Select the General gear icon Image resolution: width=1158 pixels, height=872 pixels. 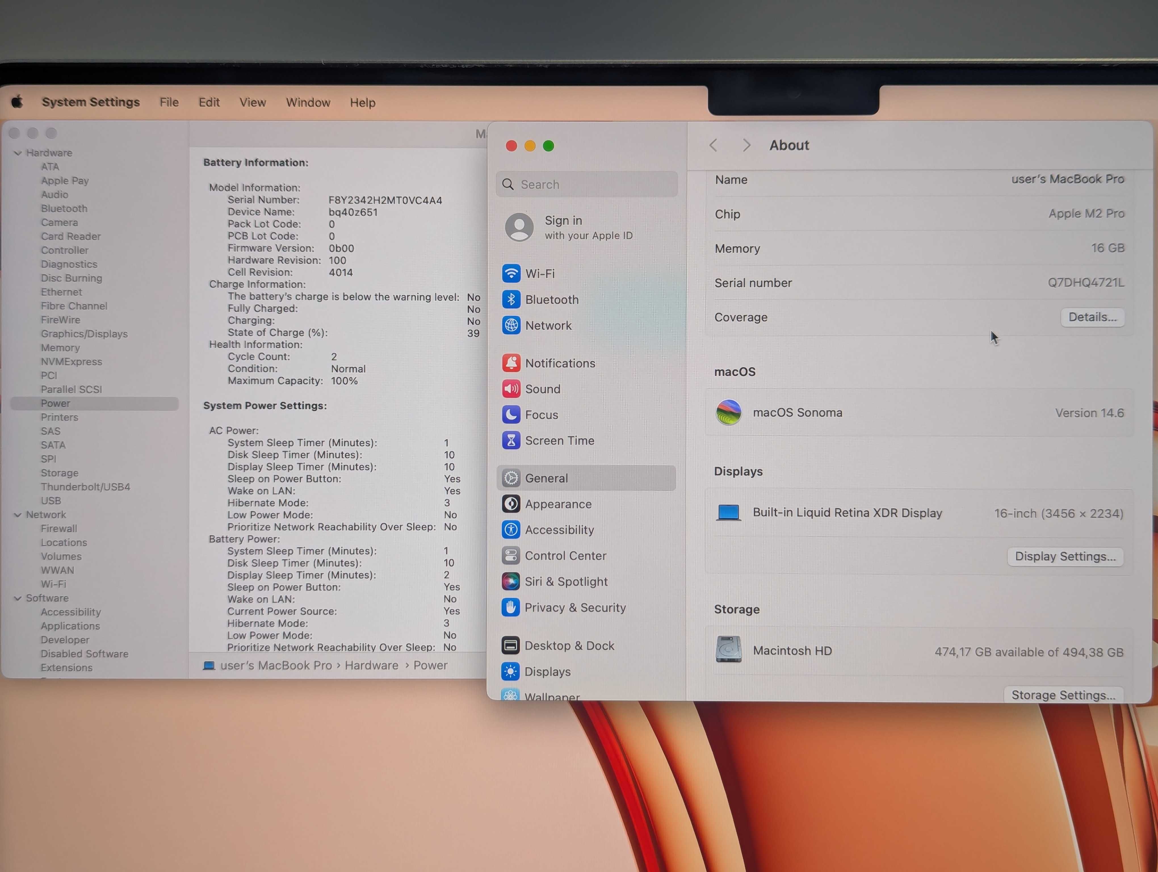point(511,478)
